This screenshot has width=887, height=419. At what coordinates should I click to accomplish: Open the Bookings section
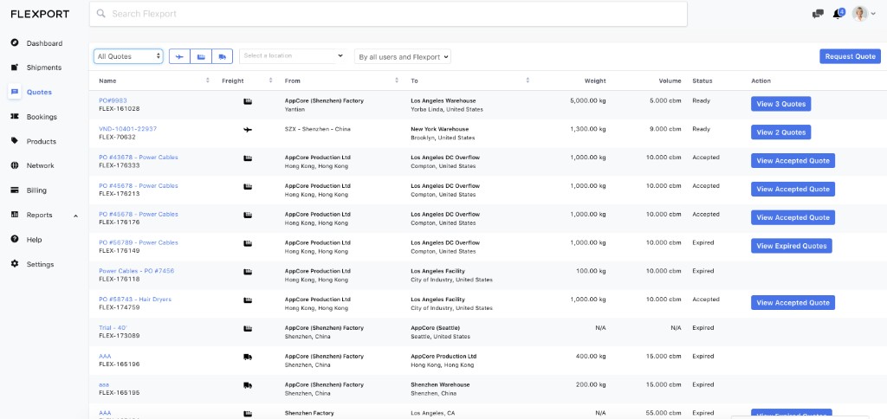pyautogui.click(x=42, y=117)
